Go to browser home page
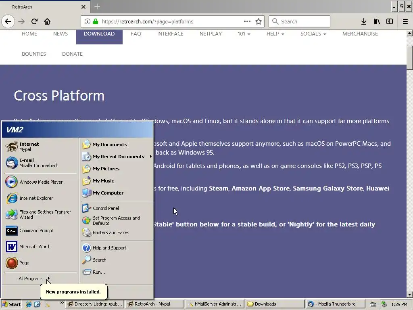 click(x=47, y=21)
